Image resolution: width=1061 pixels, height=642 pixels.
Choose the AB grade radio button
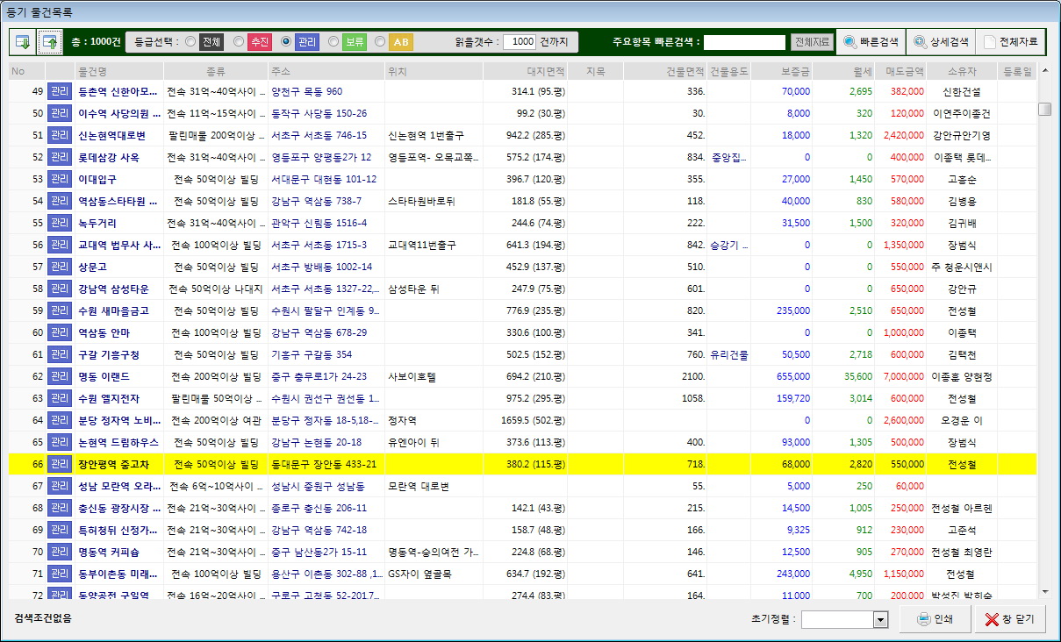point(380,41)
